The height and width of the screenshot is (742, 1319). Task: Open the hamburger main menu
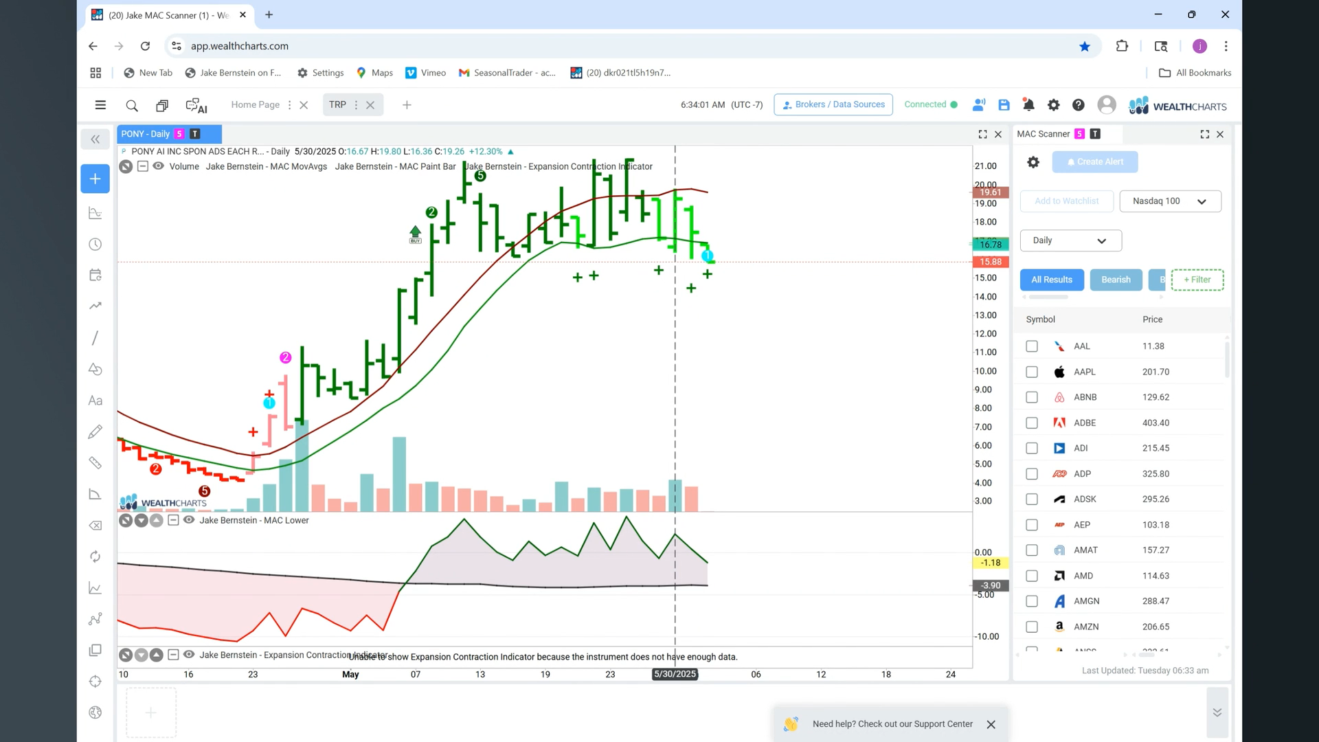100,105
